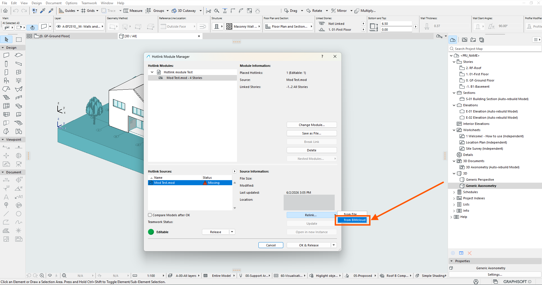Open the Options menu
Viewport: 542px width, 285px height.
[x=71, y=3]
